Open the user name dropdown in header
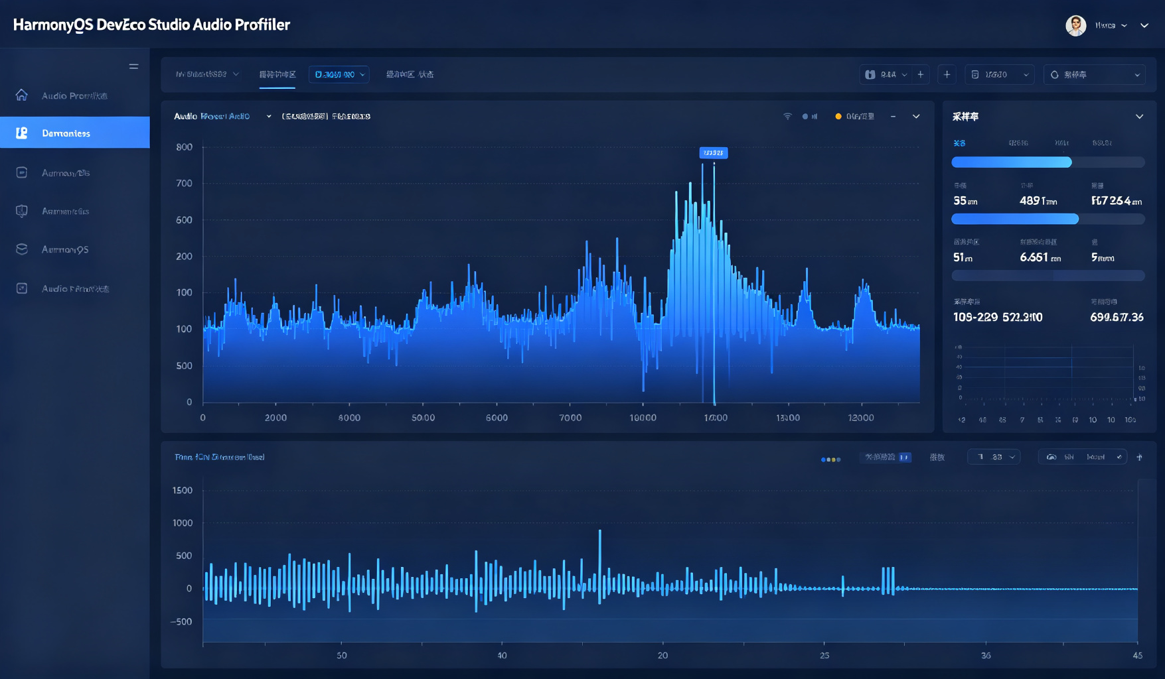Screen dimensions: 1165x679 click(x=1111, y=25)
